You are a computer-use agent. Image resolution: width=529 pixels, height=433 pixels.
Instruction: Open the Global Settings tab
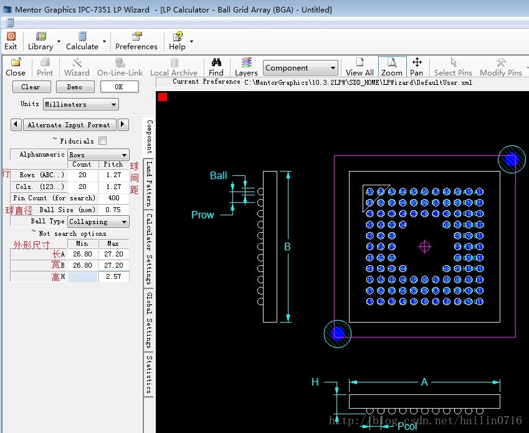pyautogui.click(x=149, y=320)
